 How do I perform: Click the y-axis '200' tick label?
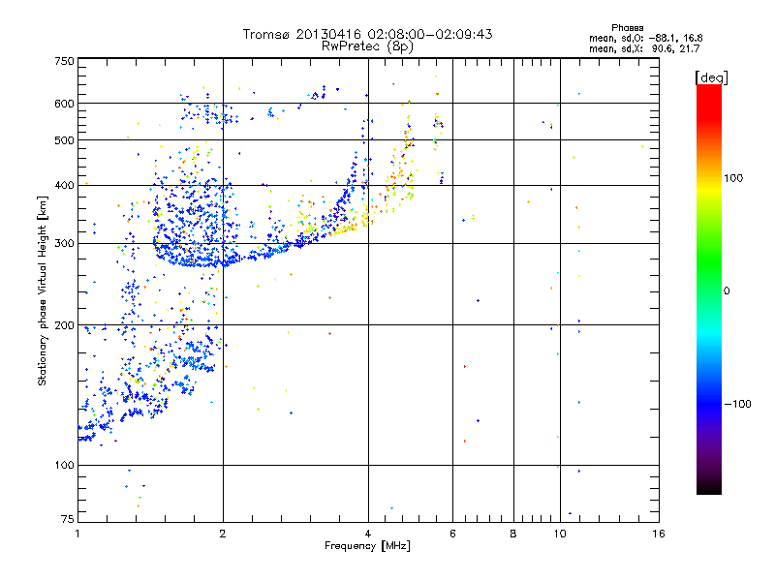click(64, 325)
